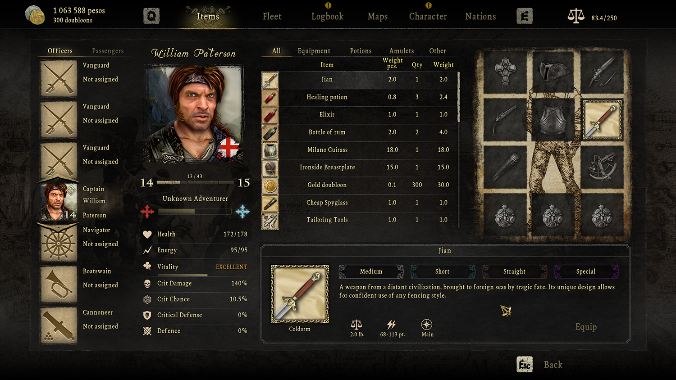Select Gold doubloon item row
Viewport: 676px width, 380px height.
coord(360,185)
